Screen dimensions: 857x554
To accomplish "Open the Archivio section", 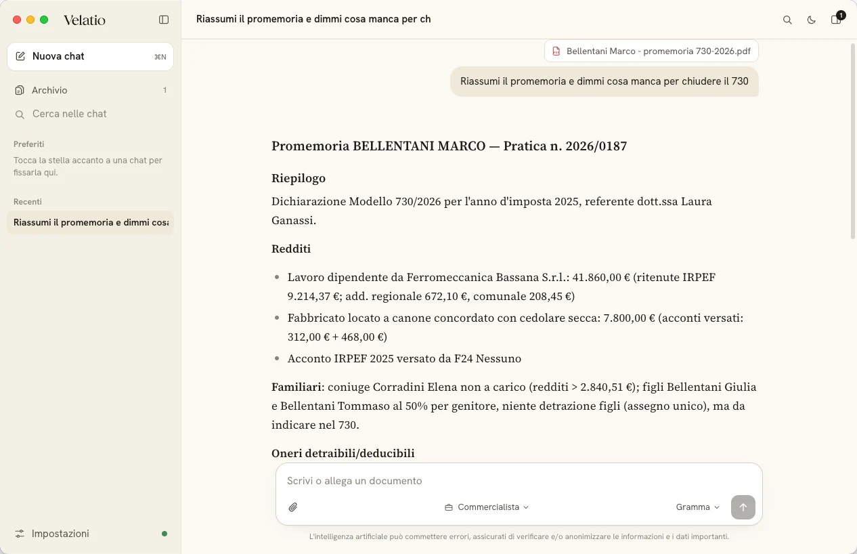I will coord(90,90).
